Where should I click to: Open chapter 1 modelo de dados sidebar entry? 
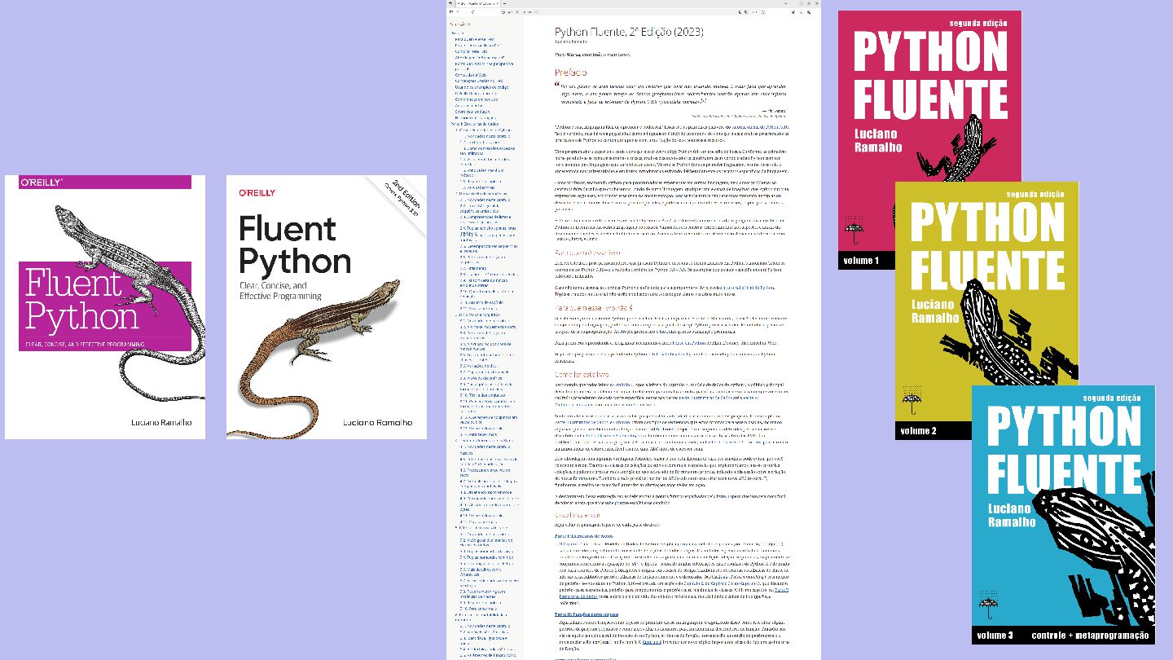coord(484,130)
